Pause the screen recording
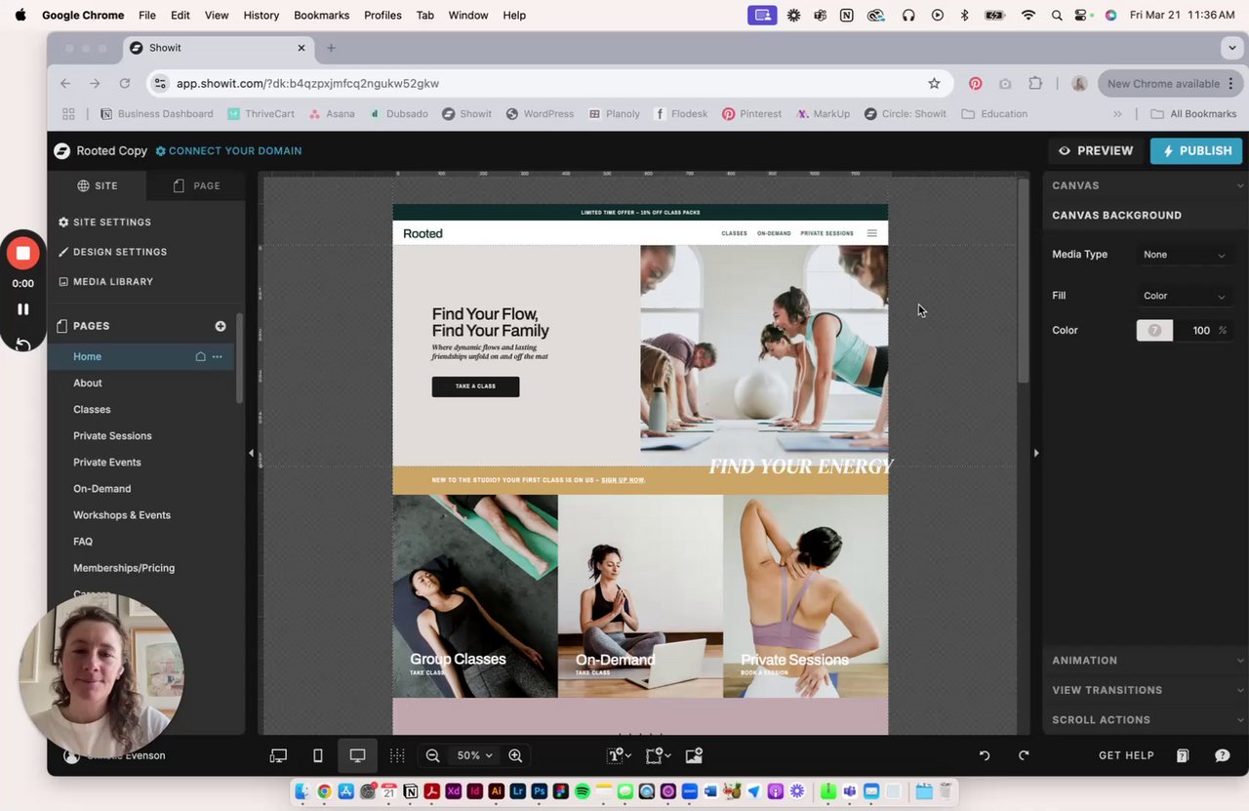1249x811 pixels. pyautogui.click(x=22, y=309)
